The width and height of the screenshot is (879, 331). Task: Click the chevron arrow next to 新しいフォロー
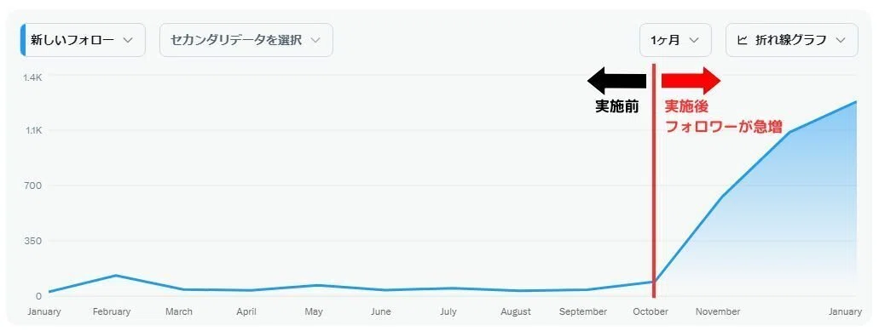(127, 40)
